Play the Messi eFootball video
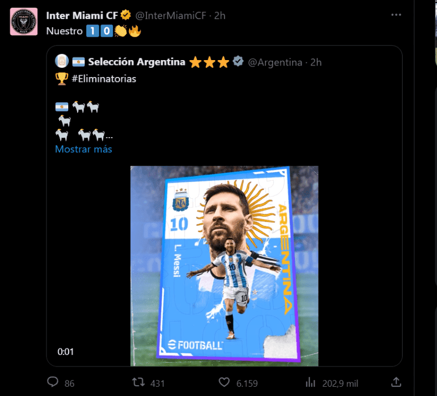The width and height of the screenshot is (437, 396). coord(224,266)
